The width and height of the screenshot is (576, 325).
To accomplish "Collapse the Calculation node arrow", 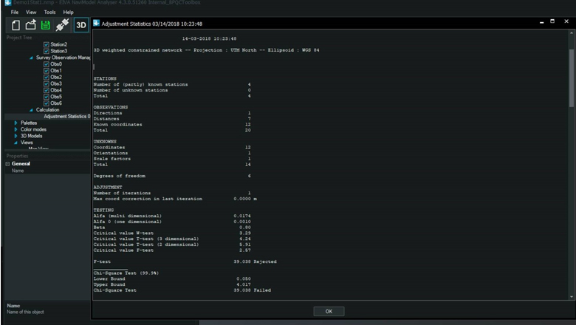I will 31,110.
